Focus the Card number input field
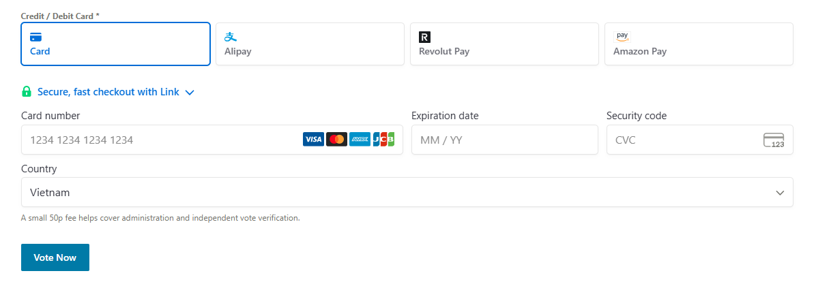 coord(160,140)
